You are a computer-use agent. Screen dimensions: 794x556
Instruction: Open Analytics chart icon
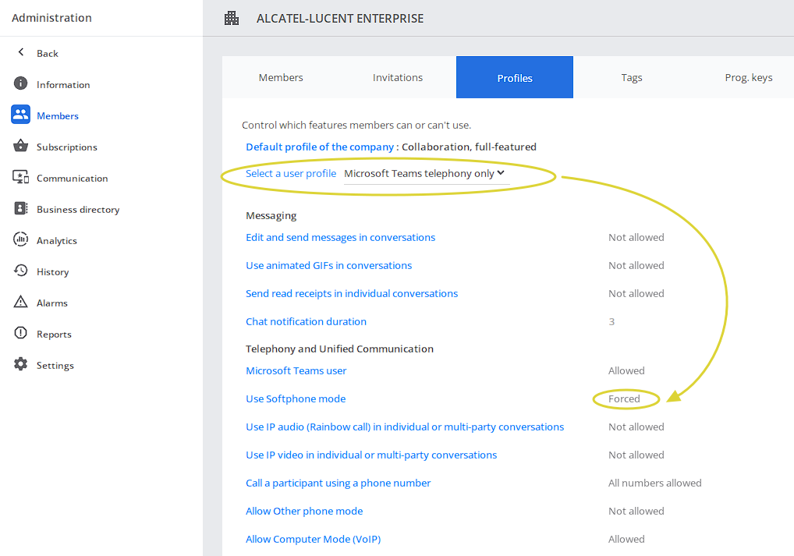tap(21, 240)
